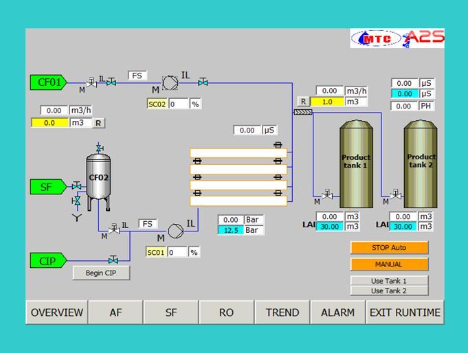Click the motorized valve below Product tank 2
468x353 pixels.
click(397, 196)
